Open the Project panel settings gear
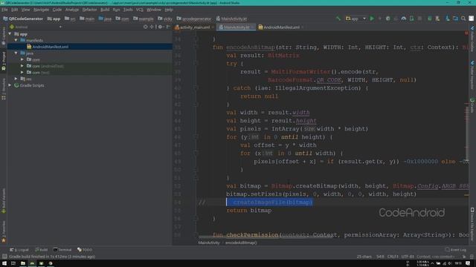This screenshot has width=476, height=267. [x=160, y=27]
